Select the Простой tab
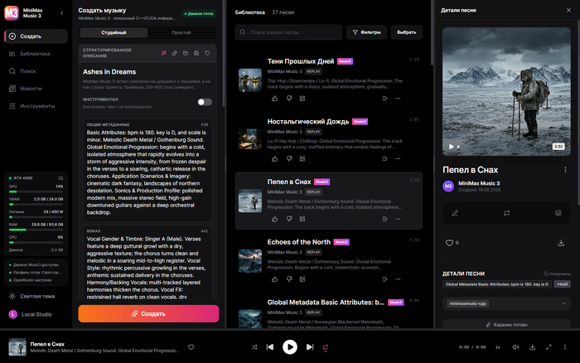This screenshot has height=363, width=580. point(181,32)
